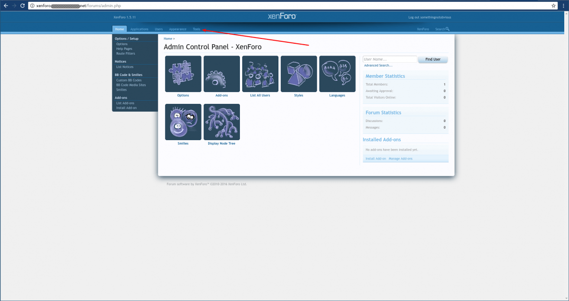This screenshot has height=301, width=569.
Task: Log out user somethingnotobvious
Action: (430, 17)
